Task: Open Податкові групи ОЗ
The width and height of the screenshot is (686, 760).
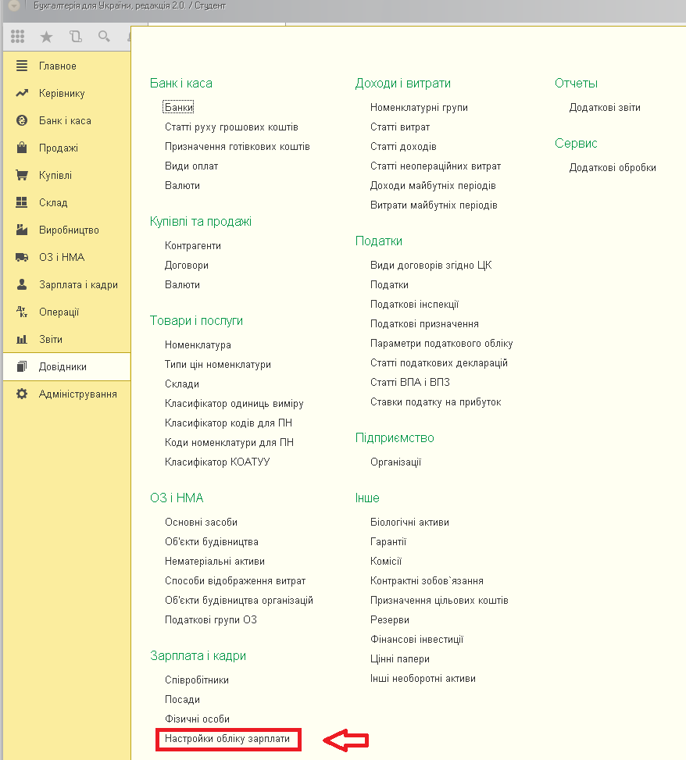Action: tap(211, 620)
